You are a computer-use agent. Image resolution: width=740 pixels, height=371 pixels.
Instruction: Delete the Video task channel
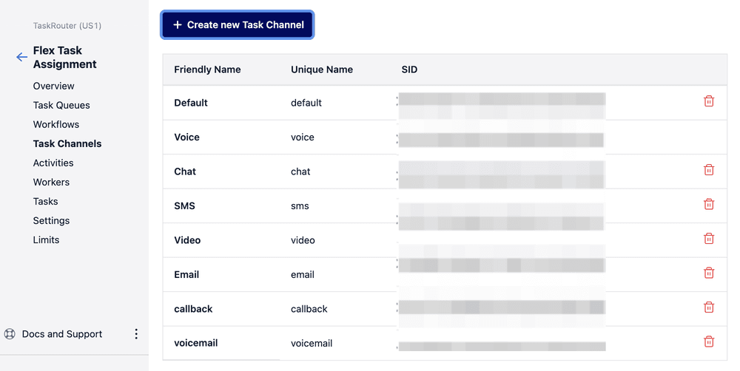point(708,239)
